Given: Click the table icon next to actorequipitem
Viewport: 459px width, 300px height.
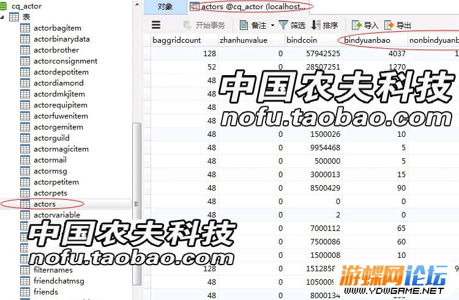Looking at the screenshot, I should pos(25,105).
